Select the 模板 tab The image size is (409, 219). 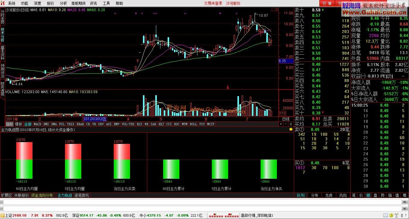19,124
